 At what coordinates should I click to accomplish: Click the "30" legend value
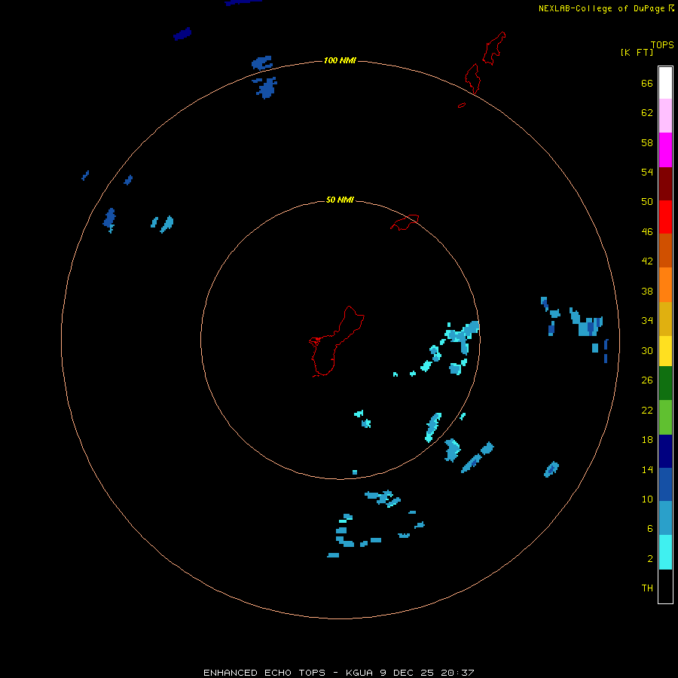647,350
